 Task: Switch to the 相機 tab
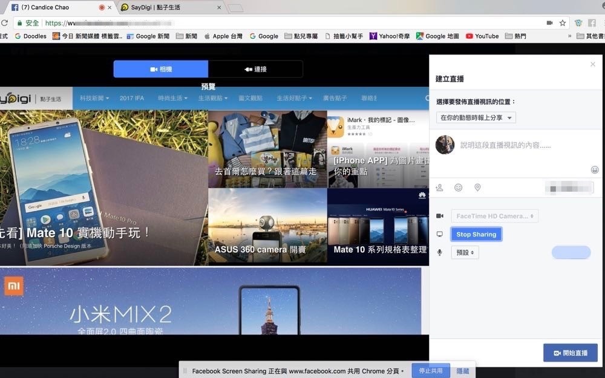pyautogui.click(x=161, y=70)
